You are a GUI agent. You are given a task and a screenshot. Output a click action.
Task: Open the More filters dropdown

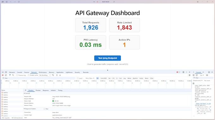tap(90, 78)
